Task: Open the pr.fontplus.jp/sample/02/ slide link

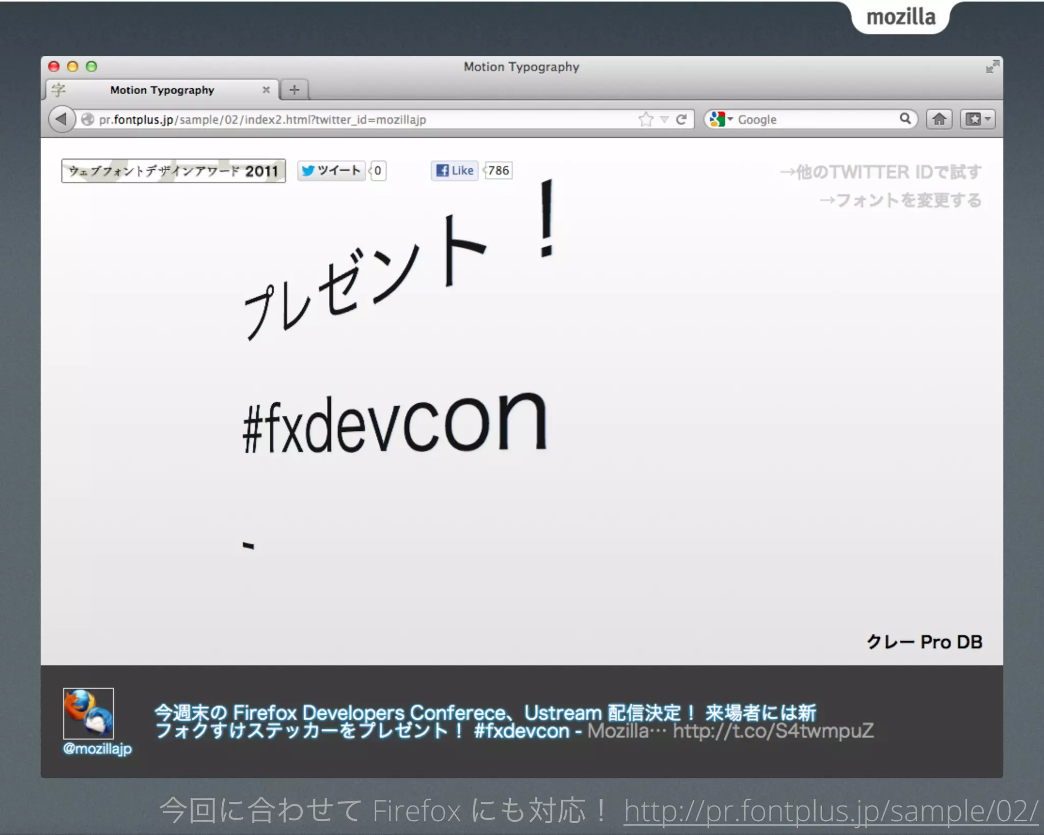Action: pos(830,811)
